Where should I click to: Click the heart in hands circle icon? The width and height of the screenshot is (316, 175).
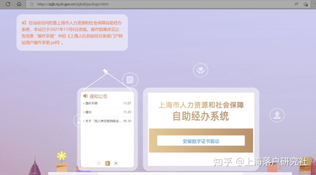[201, 70]
